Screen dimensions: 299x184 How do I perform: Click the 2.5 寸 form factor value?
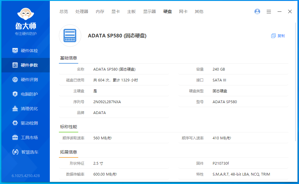(98, 163)
